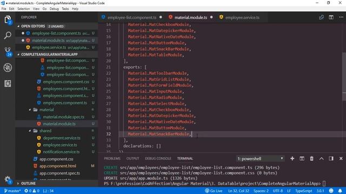Split the terminal pane
Image resolution: width=346 pixels, height=194 pixels.
click(302, 158)
